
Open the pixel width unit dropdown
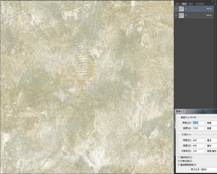coord(211,123)
